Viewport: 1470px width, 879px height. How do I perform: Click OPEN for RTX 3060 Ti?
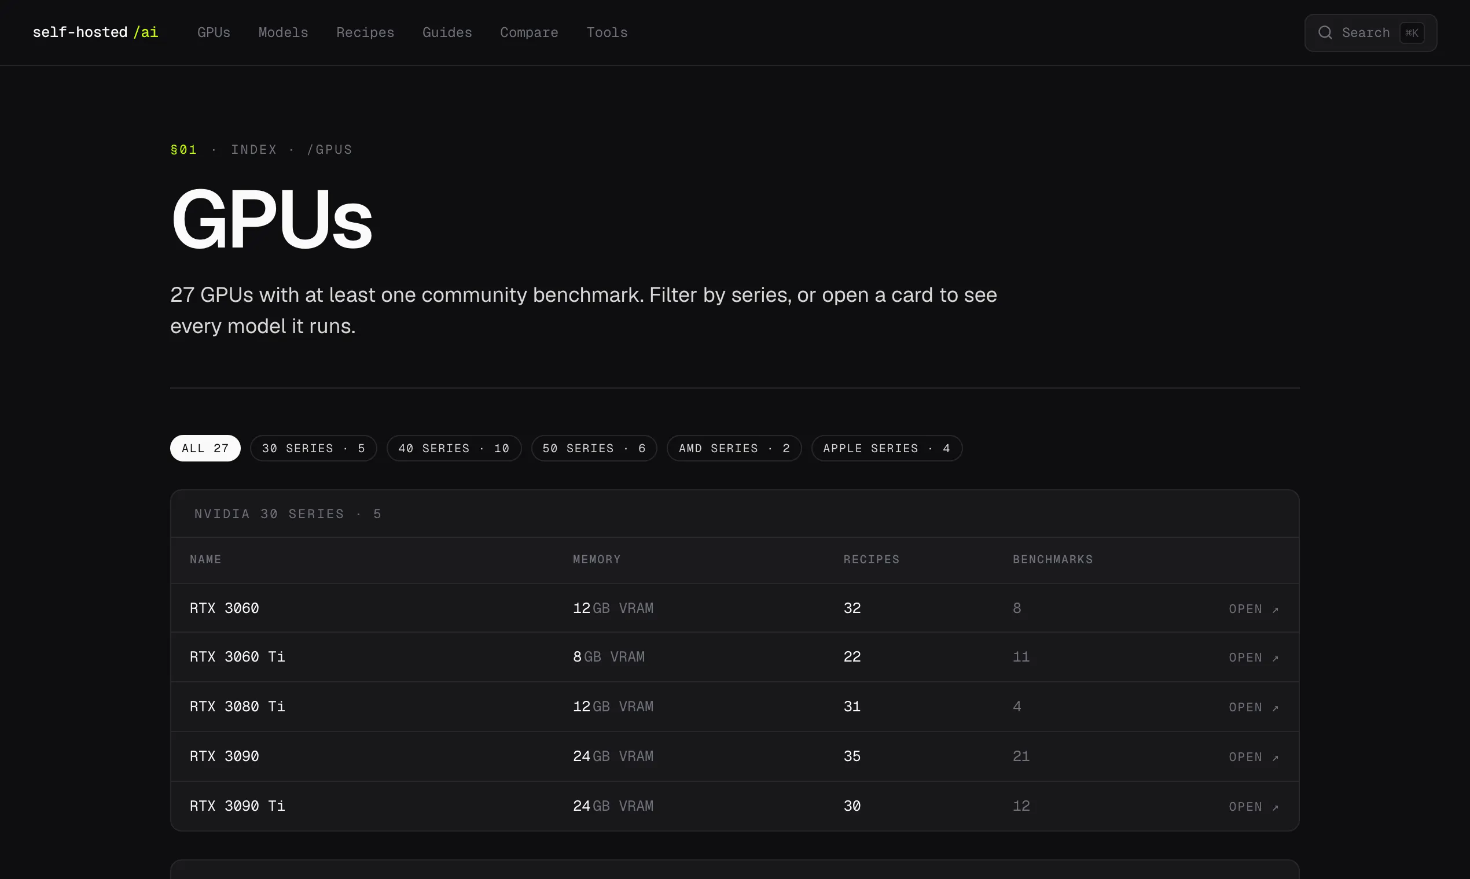(1254, 658)
